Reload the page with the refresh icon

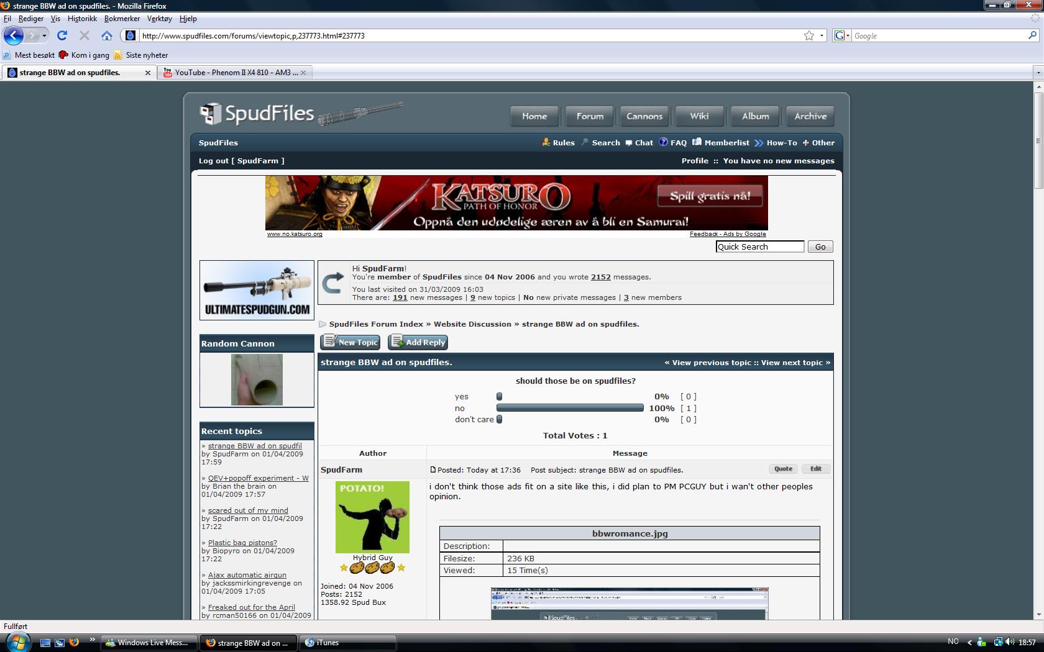click(62, 35)
